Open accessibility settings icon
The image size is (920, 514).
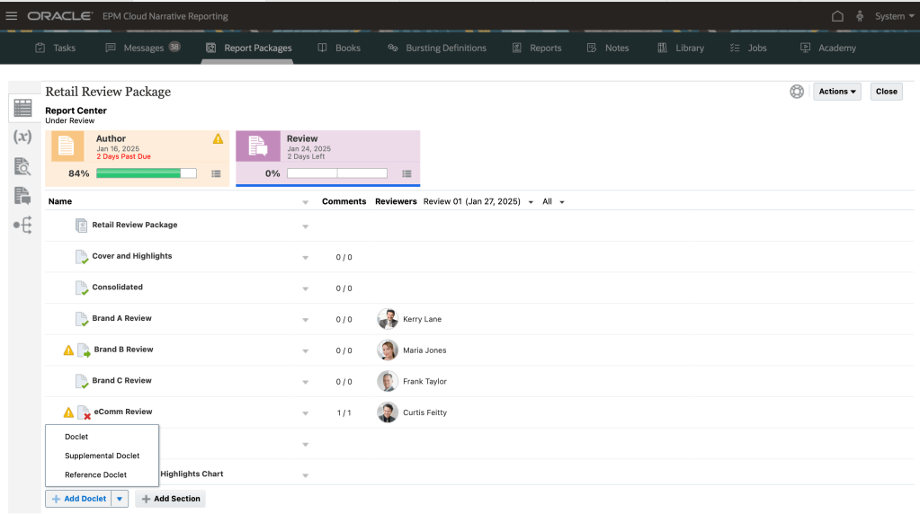pyautogui.click(x=860, y=16)
